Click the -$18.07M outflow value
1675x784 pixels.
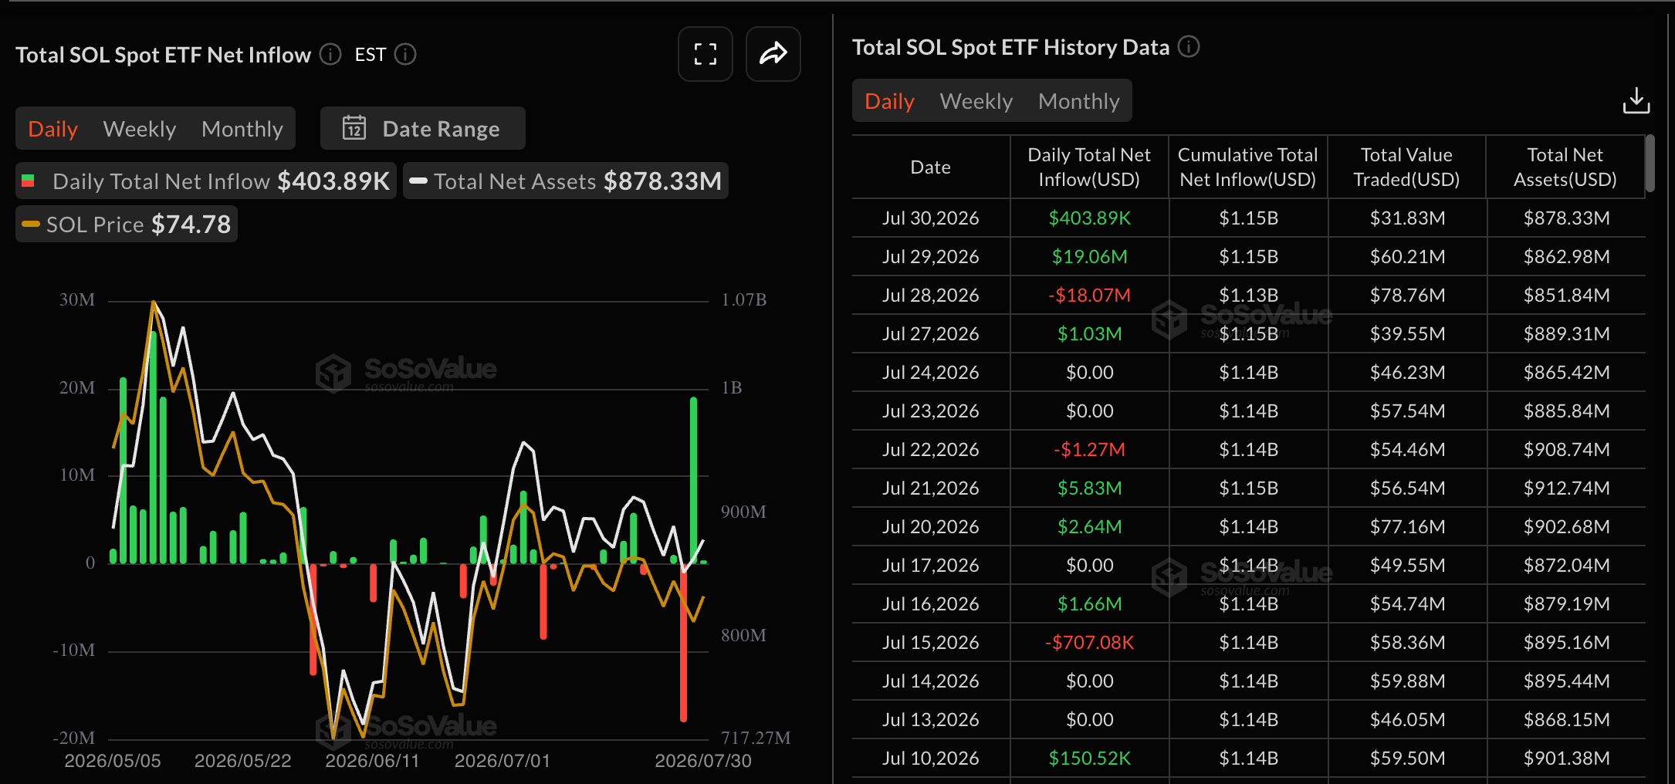click(1089, 296)
